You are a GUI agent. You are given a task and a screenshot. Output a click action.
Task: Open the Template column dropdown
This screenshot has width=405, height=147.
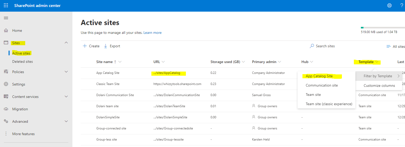377,62
